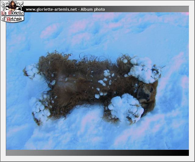Click the La Gloriette d'Artémis logo
Screen dimensions: 195x162
(x=12, y=12)
